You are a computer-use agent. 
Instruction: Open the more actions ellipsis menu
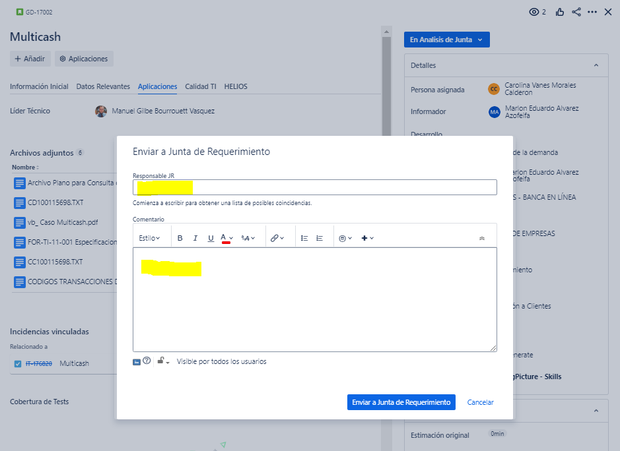(x=592, y=12)
